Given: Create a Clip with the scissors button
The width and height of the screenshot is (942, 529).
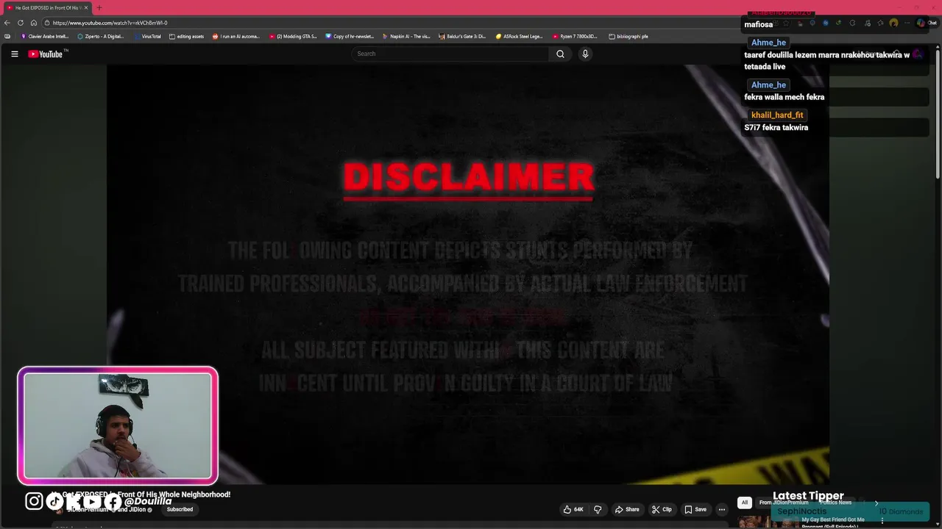Looking at the screenshot, I should coord(662,509).
